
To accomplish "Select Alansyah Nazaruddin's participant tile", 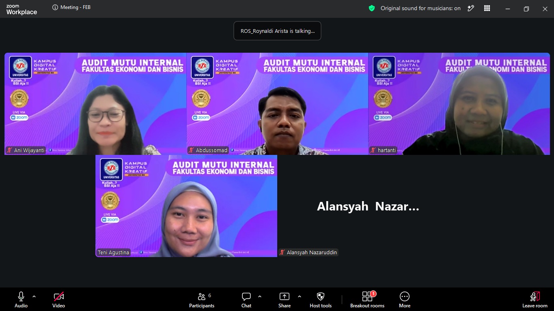I will [x=368, y=206].
